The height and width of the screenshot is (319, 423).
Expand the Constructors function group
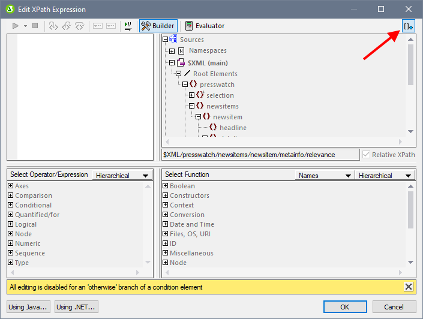(166, 195)
